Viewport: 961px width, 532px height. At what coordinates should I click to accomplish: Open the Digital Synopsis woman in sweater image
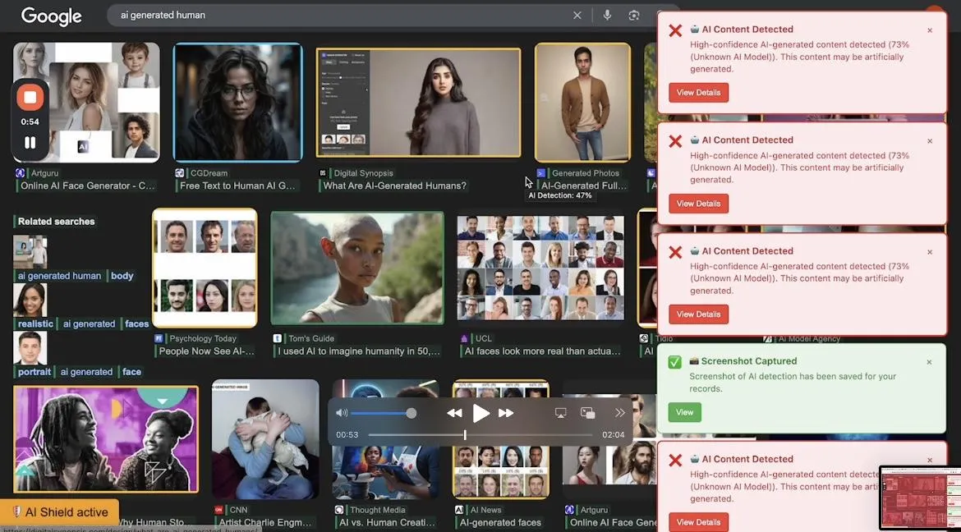419,103
